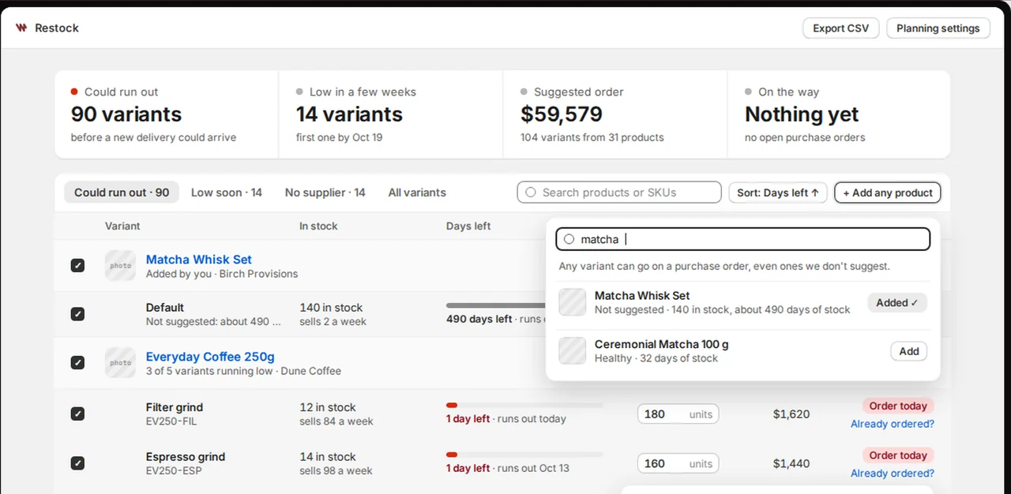Click the Restock logo icon
The image size is (1011, 494).
(x=21, y=28)
